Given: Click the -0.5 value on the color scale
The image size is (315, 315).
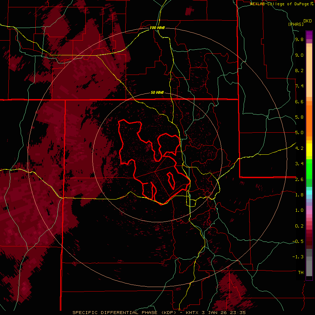Looking at the screenshot, I should (298, 241).
